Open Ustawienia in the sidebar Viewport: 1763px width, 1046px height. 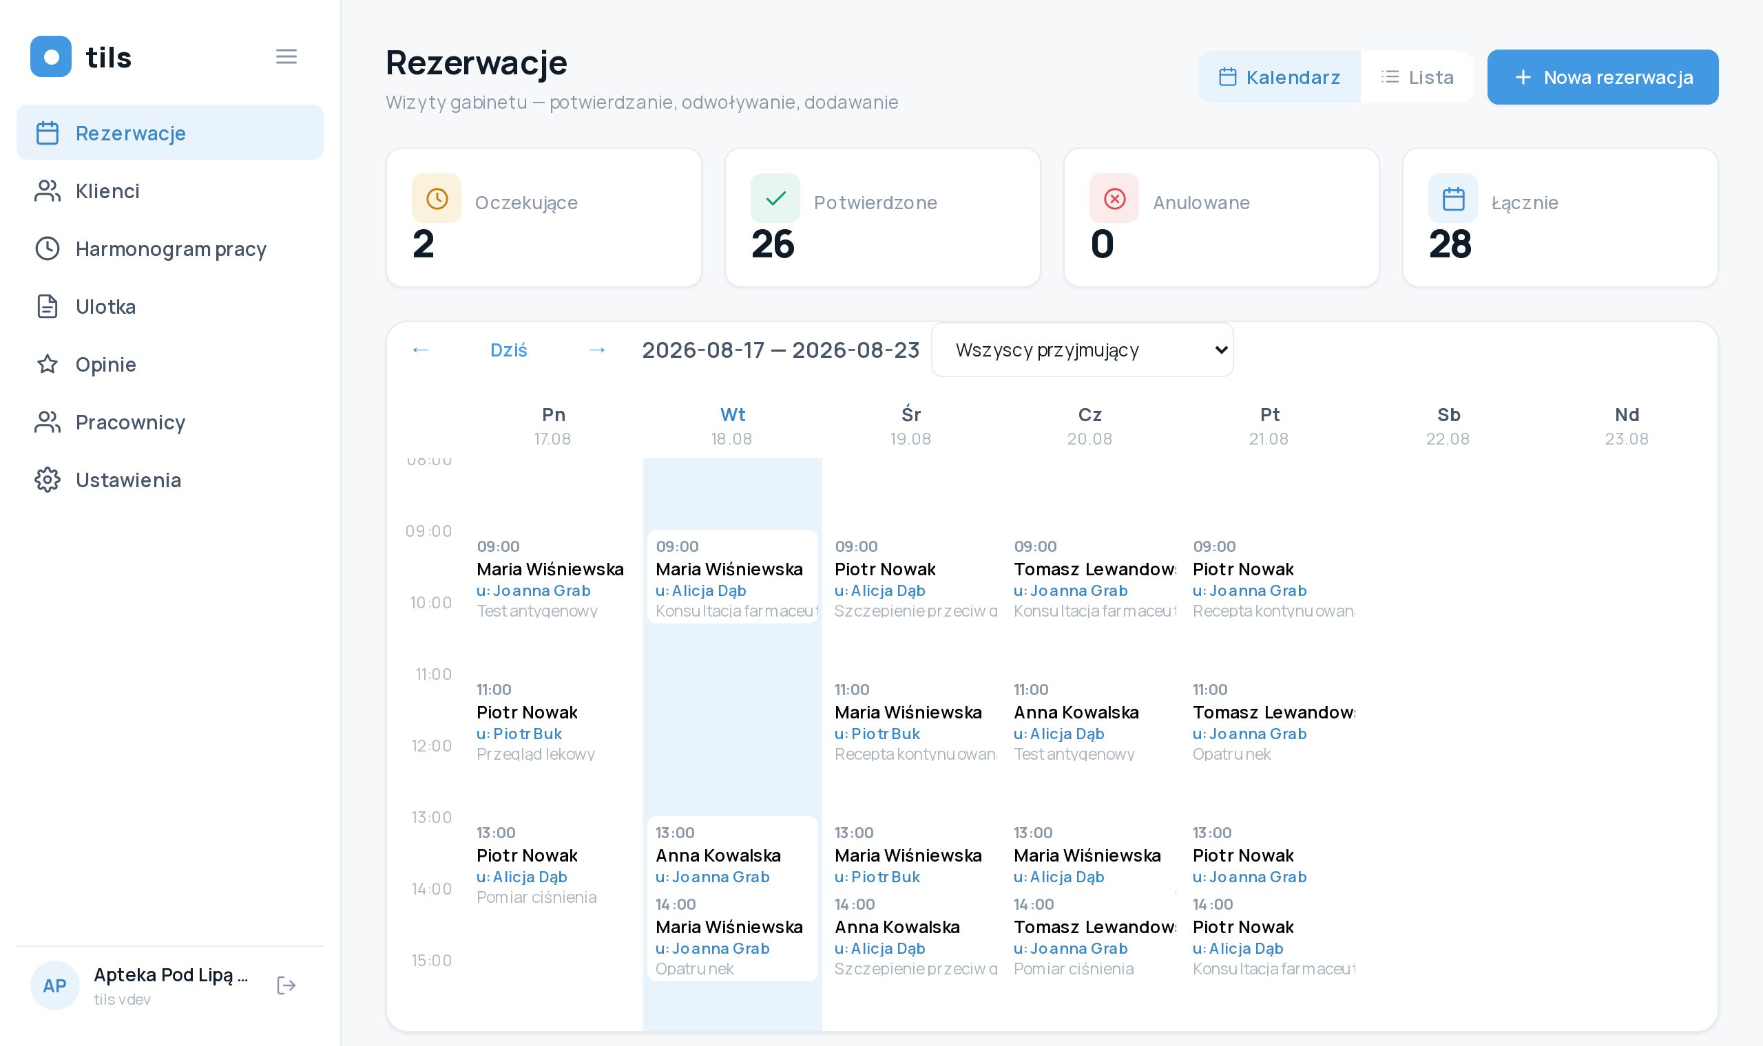(170, 479)
